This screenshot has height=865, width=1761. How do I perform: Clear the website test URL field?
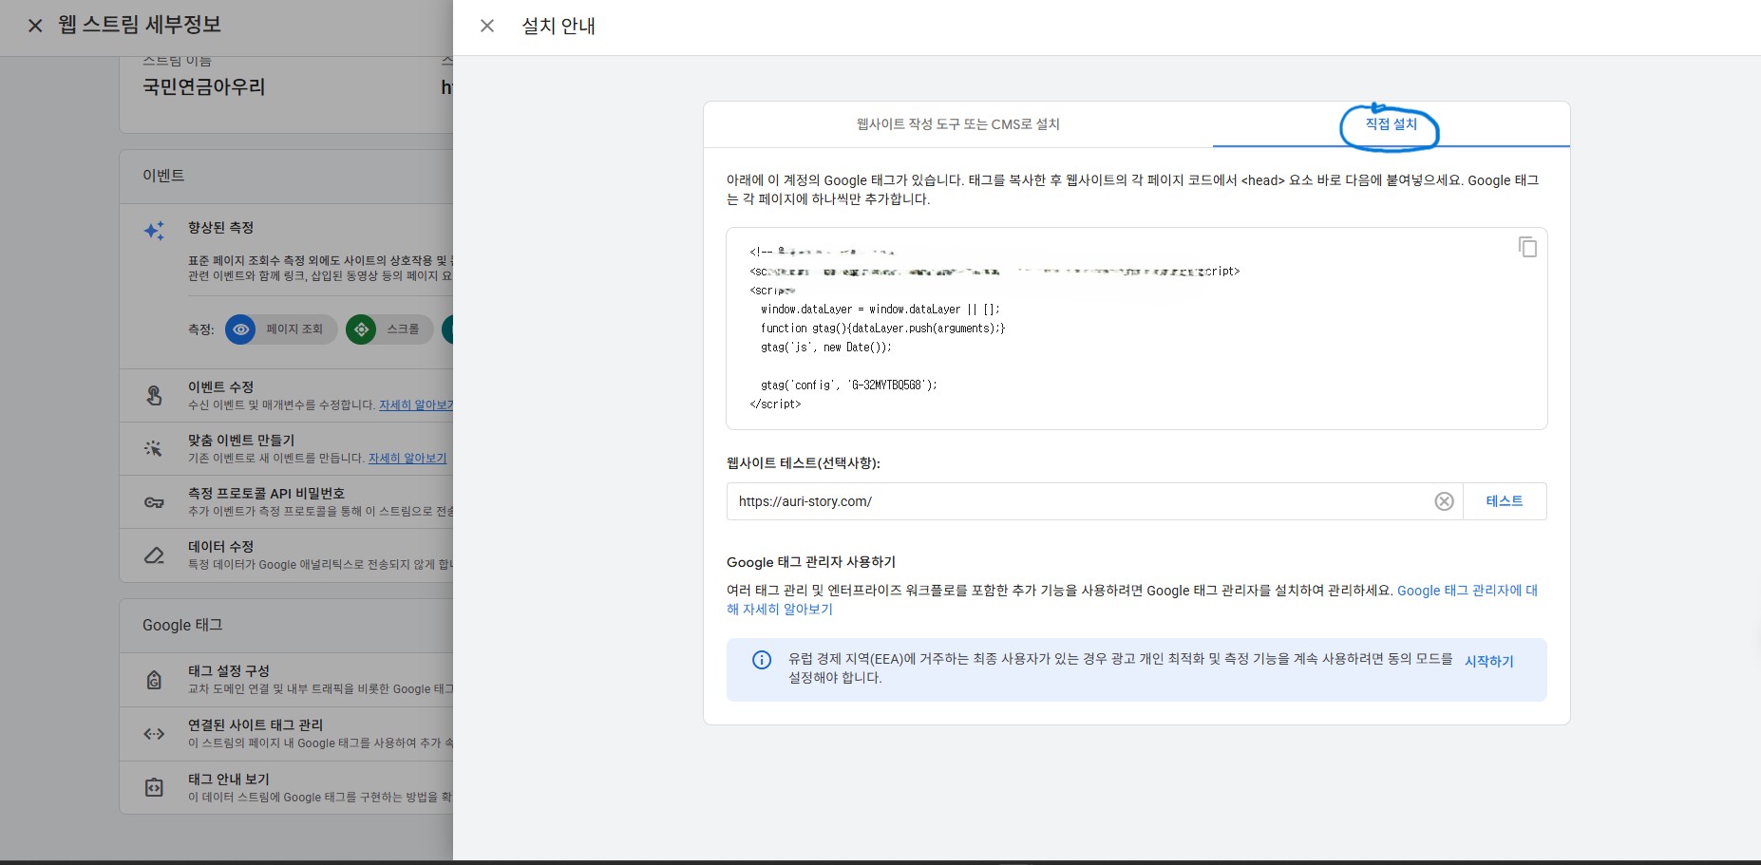tap(1445, 501)
